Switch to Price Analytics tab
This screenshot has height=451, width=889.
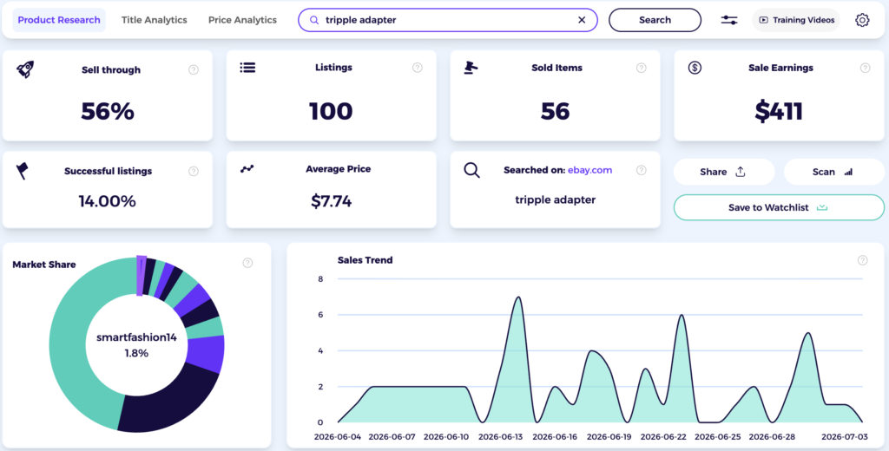click(243, 20)
